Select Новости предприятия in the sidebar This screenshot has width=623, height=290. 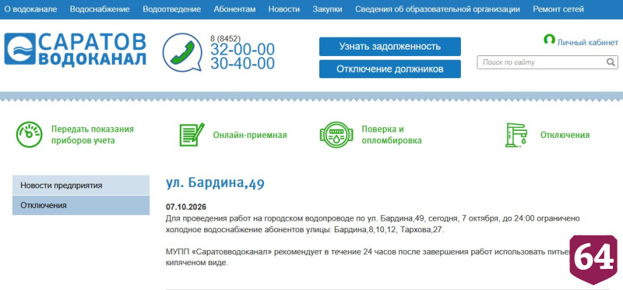pos(81,185)
